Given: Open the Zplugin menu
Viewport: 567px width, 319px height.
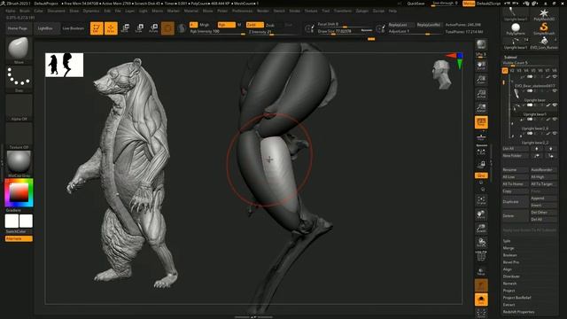Looking at the screenshot, I should 362,11.
